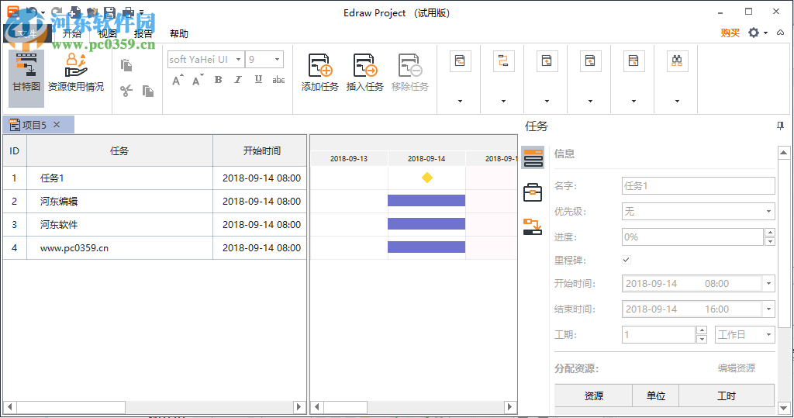Open the font name dropdown
The width and height of the screenshot is (794, 418).
[x=238, y=59]
